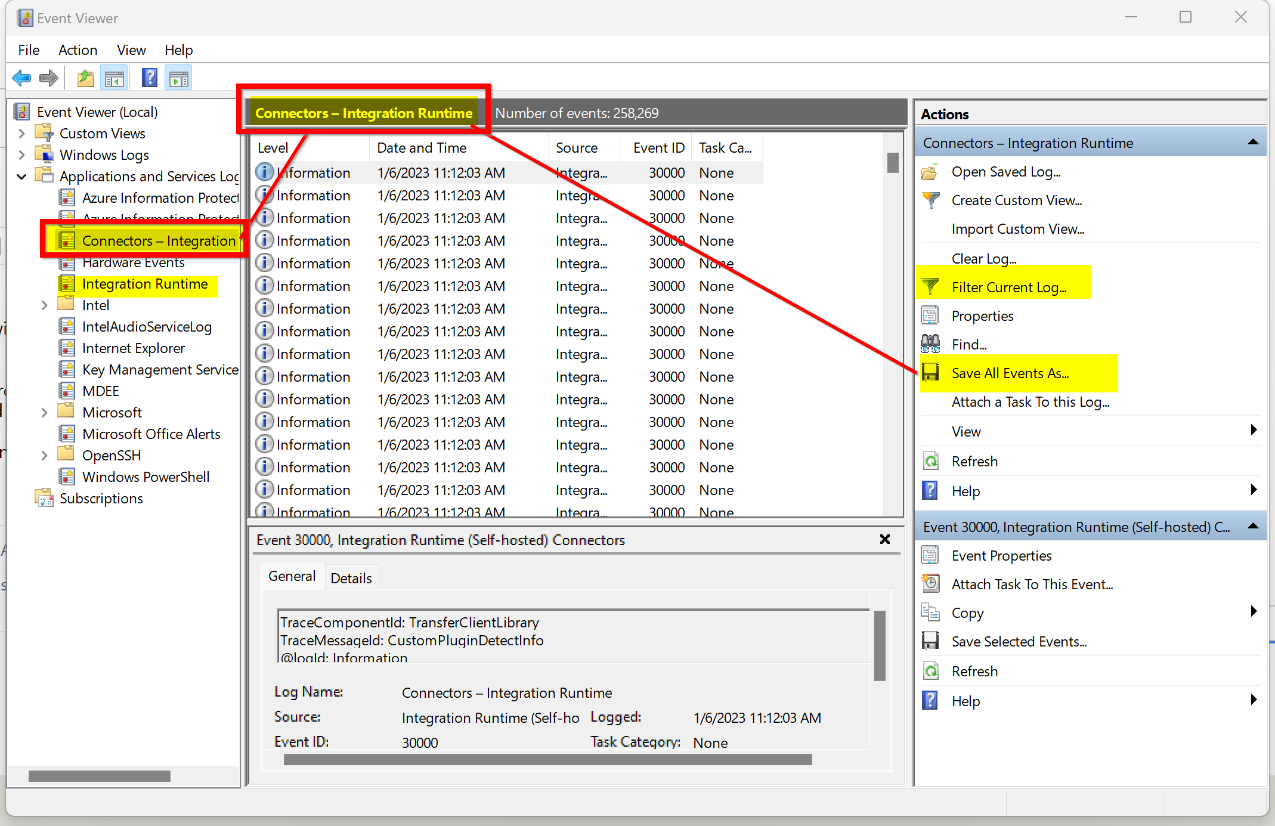Viewport: 1275px width, 826px height.
Task: Expand the OpenSSH folder node
Action: pyautogui.click(x=44, y=456)
